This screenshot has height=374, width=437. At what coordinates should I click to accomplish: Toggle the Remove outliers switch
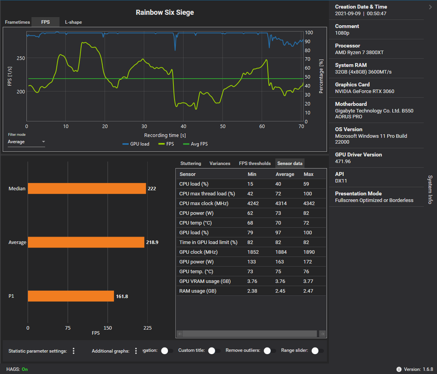[x=270, y=351]
